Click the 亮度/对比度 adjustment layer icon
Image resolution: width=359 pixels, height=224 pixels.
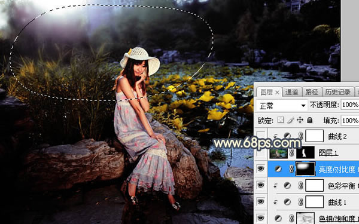[278, 169]
